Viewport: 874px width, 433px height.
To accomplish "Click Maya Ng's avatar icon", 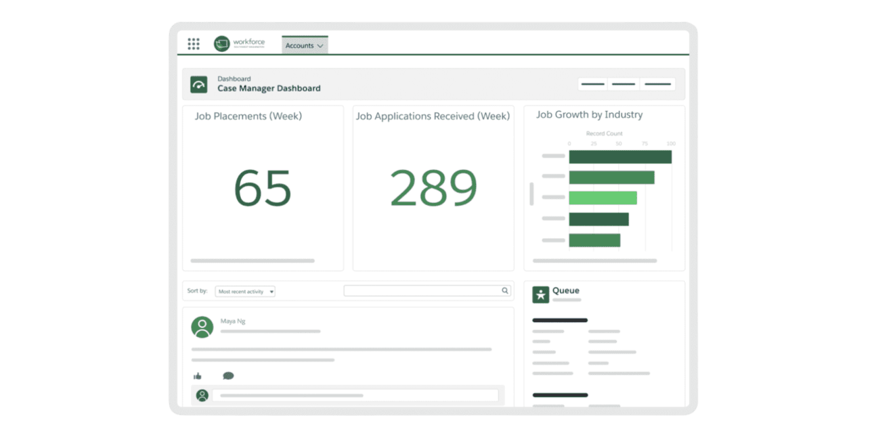I will (x=202, y=327).
